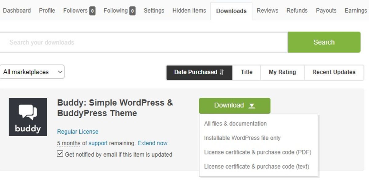Screen dimensions: 369x184
Task: Sort by Date Purchased
Action: click(x=199, y=72)
